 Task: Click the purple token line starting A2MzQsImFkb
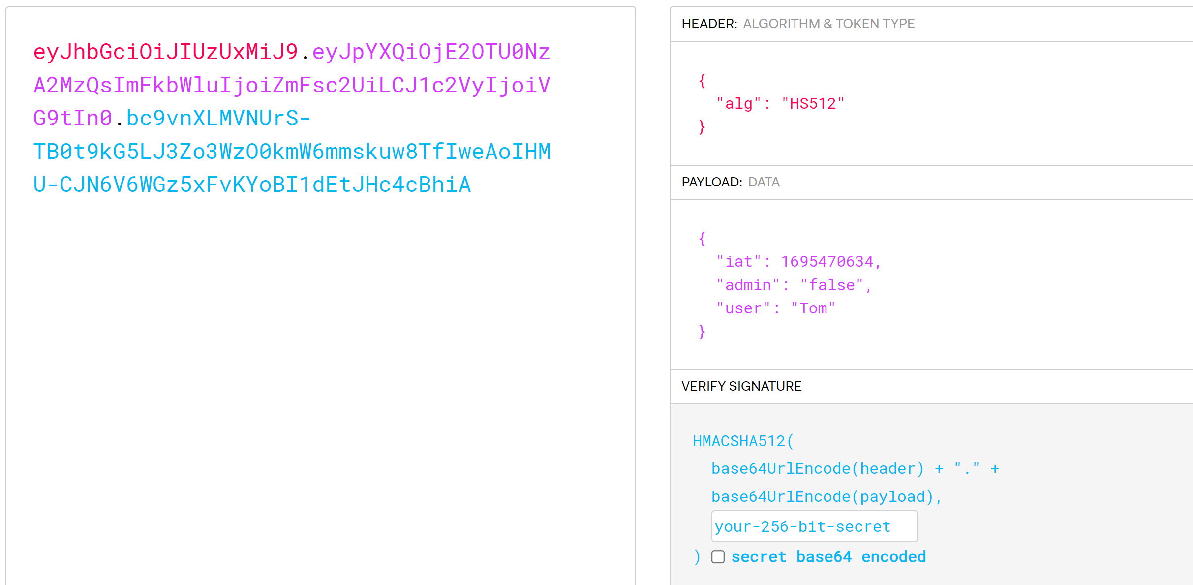tap(292, 86)
